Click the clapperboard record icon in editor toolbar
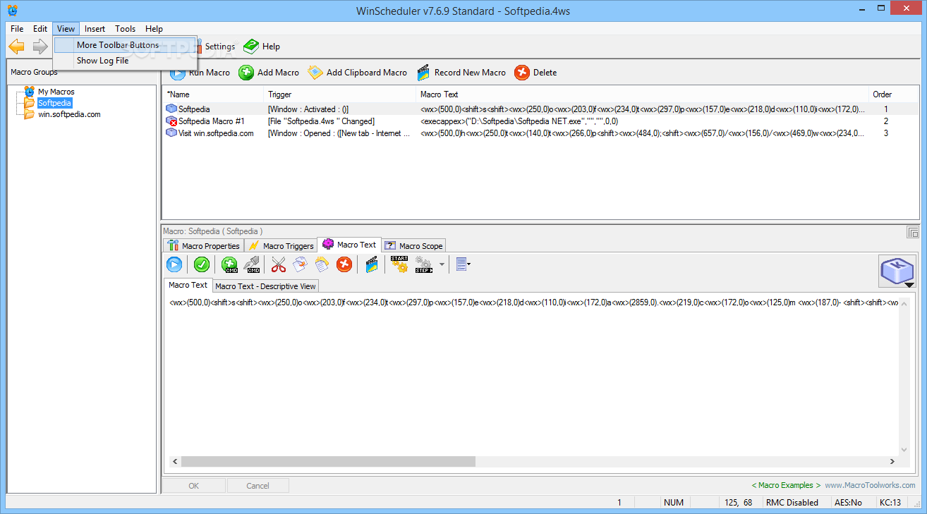Viewport: 927px width, 514px height. coord(372,264)
